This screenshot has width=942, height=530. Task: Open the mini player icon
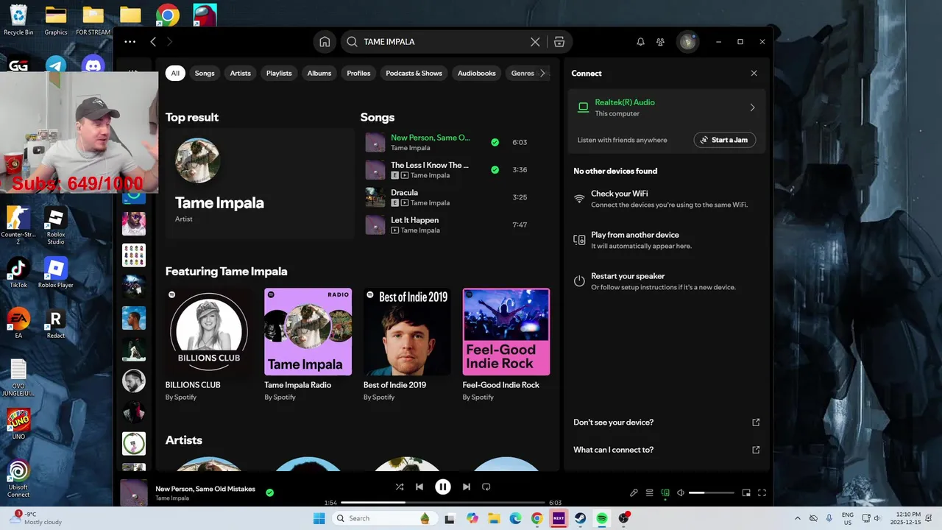click(x=746, y=492)
